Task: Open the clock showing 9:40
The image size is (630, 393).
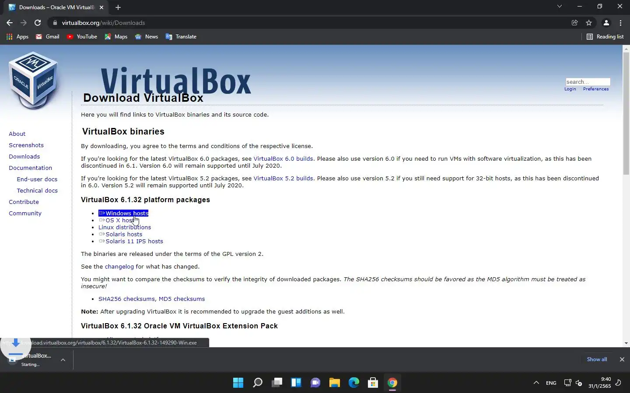Action: point(599,383)
